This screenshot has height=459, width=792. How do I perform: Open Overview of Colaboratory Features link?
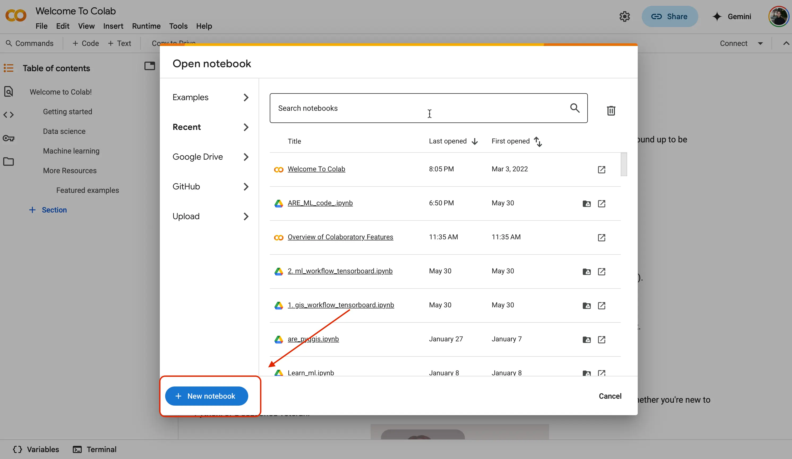click(x=340, y=237)
